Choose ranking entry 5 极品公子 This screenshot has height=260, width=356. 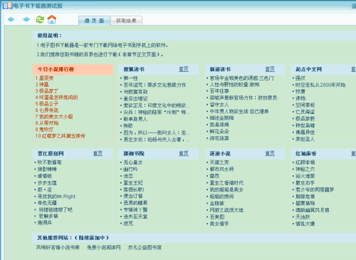pyautogui.click(x=47, y=104)
